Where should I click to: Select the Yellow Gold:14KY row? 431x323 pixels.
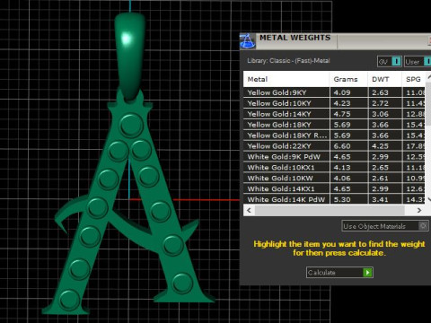click(x=334, y=114)
